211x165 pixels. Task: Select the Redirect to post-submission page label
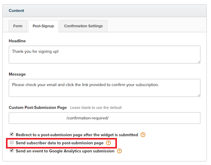click(77, 135)
